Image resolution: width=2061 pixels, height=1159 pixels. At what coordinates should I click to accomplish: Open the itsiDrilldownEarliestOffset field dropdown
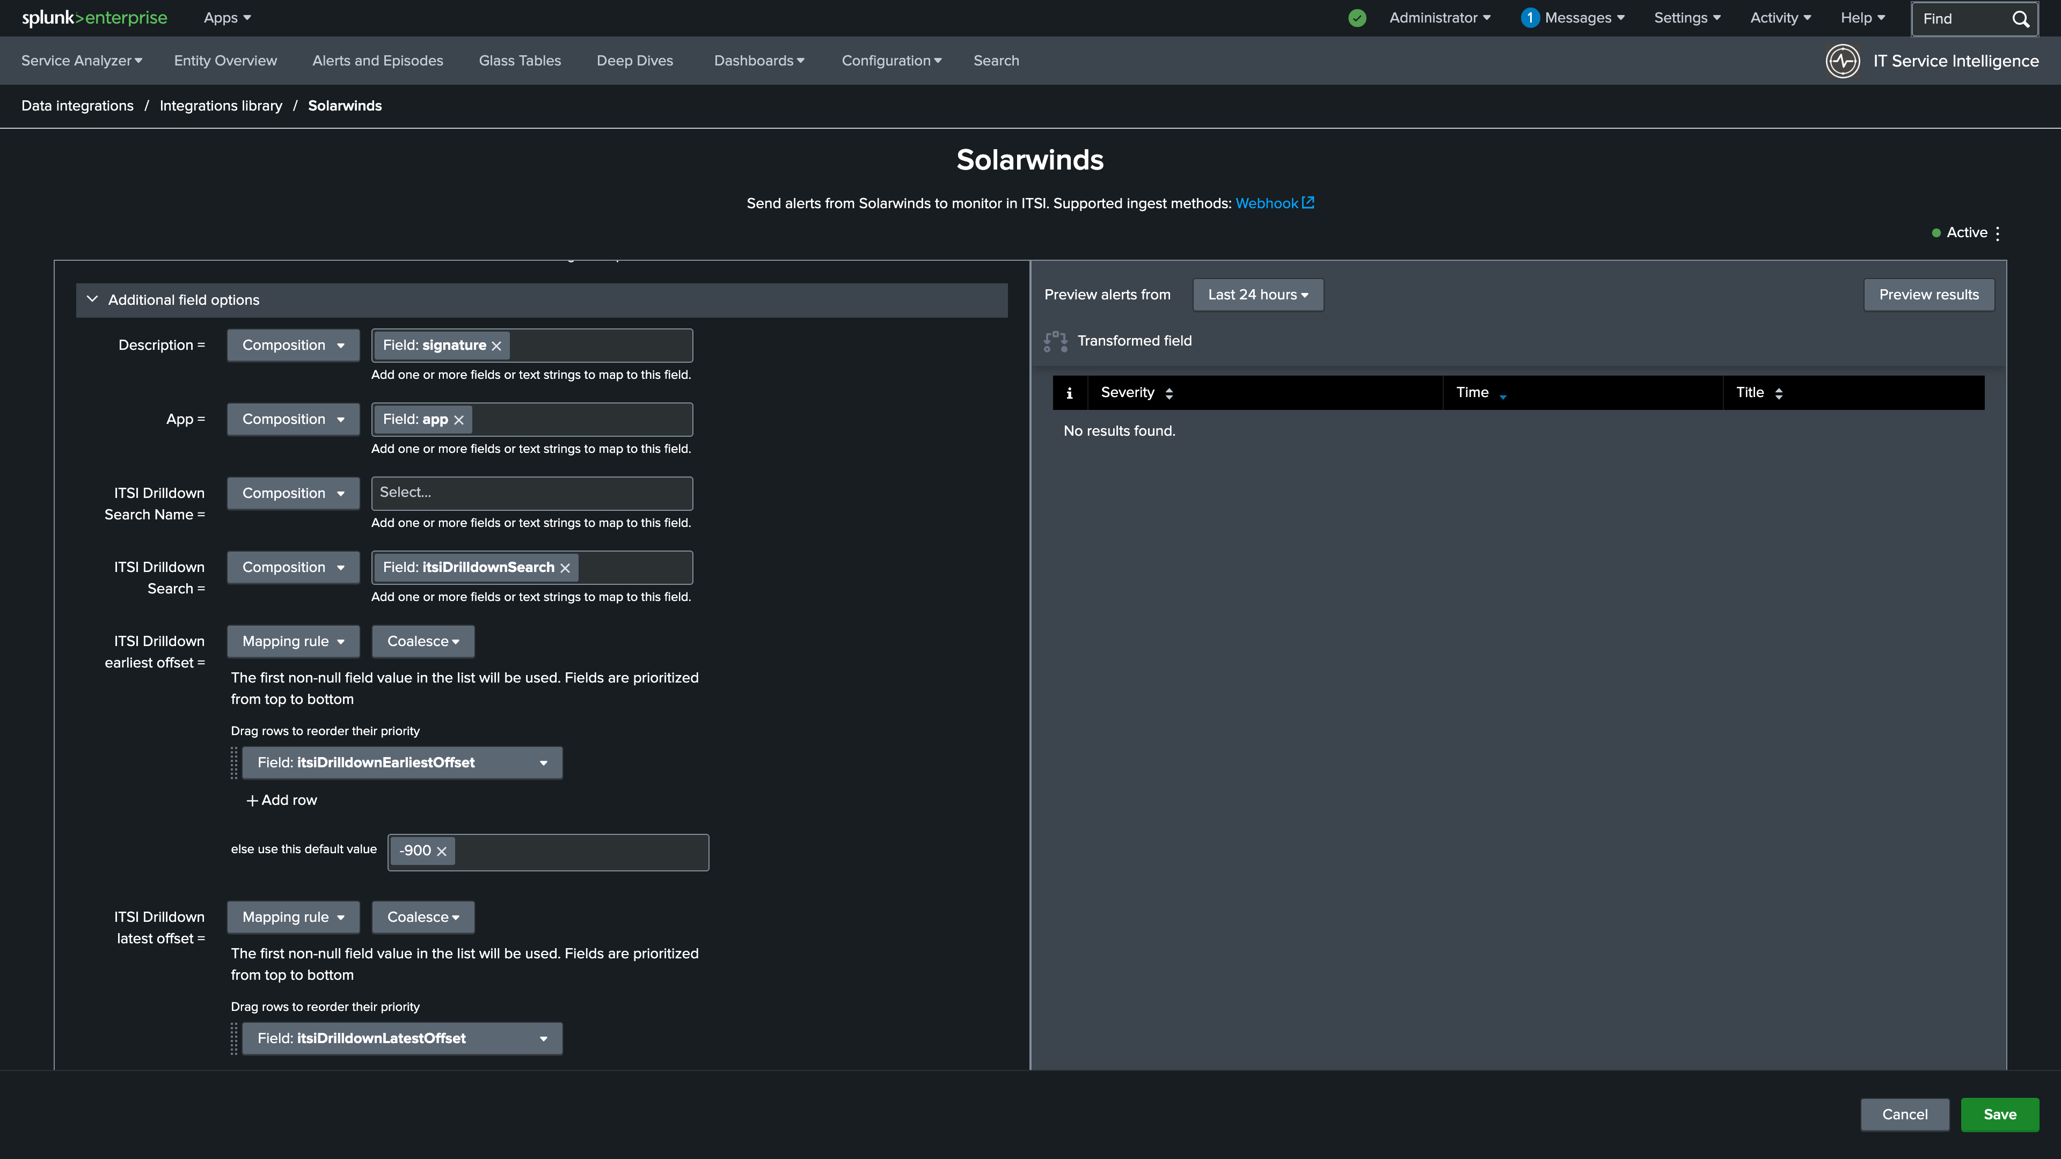403,762
